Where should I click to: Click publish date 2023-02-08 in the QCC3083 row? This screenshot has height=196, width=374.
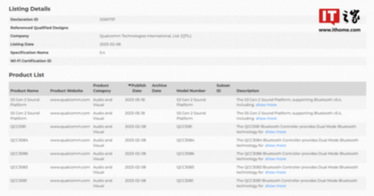(x=136, y=167)
